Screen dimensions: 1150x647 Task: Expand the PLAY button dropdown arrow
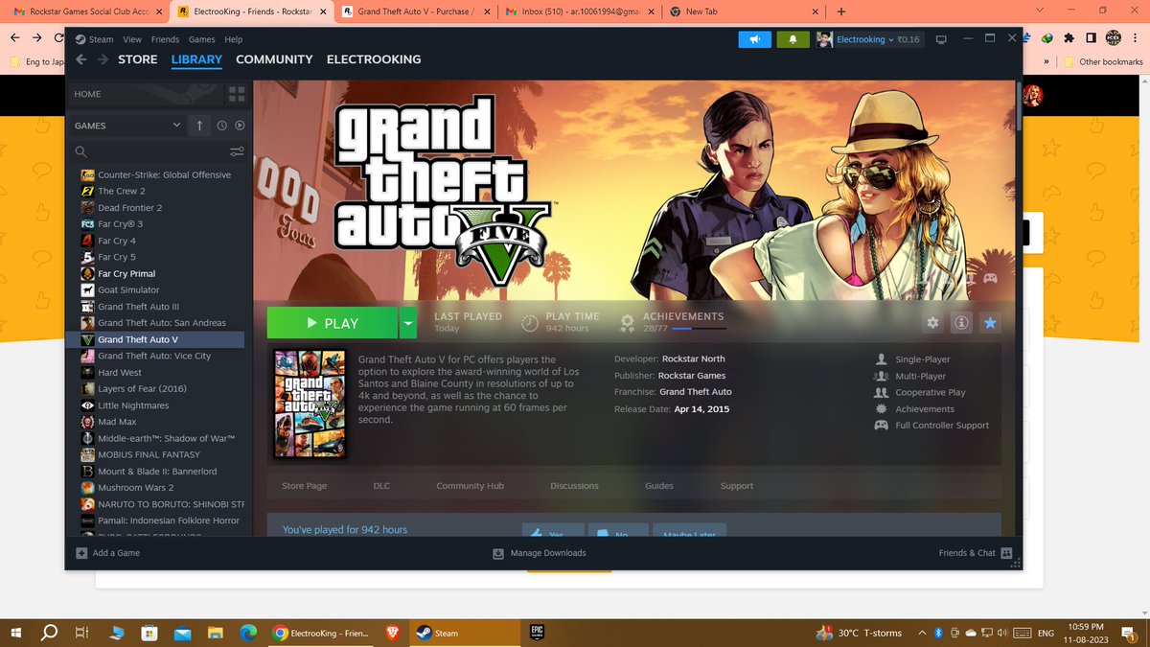coord(408,323)
